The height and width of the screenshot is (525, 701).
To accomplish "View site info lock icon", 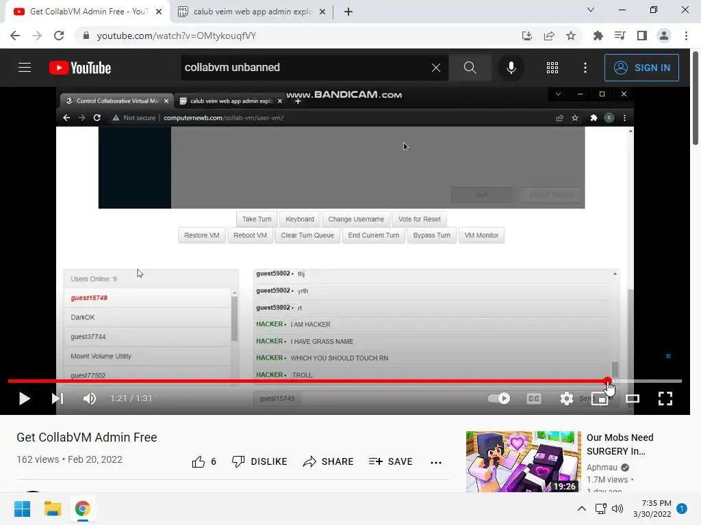I will click(86, 36).
